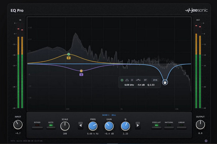Select the orange EQ node above S
Screen dimensions: 217x144
pyautogui.click(x=81, y=71)
